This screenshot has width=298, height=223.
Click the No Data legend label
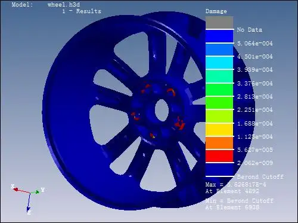pos(250,30)
